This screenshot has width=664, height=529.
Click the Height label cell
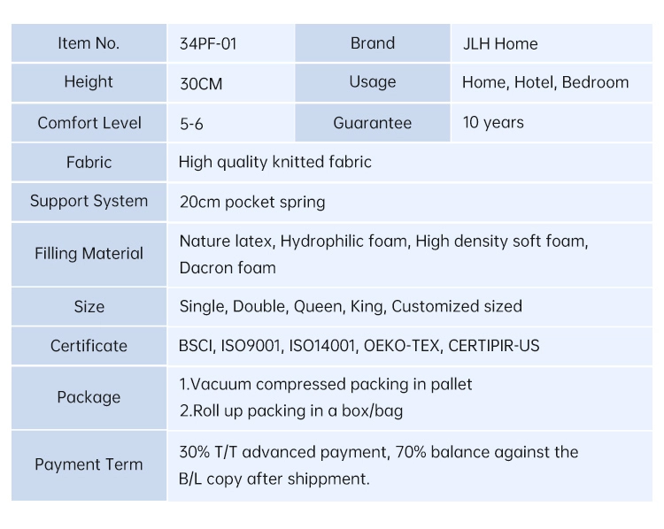tap(89, 82)
